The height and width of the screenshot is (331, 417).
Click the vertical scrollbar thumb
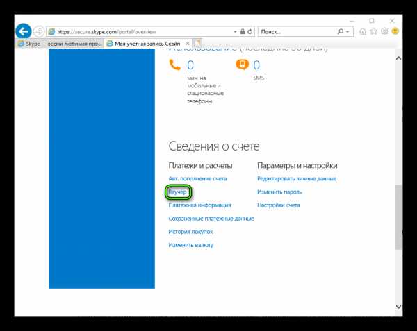(x=398, y=215)
